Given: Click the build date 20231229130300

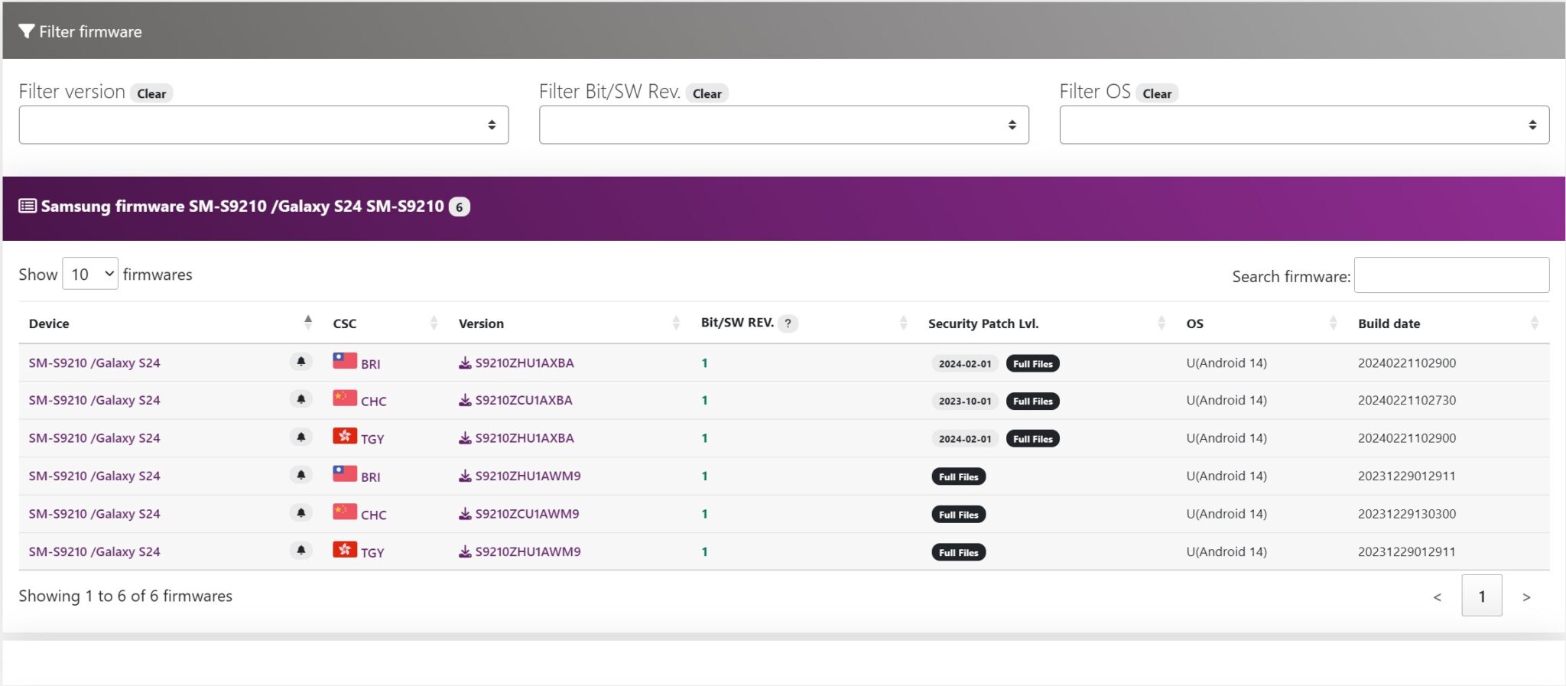Looking at the screenshot, I should click(x=1407, y=514).
